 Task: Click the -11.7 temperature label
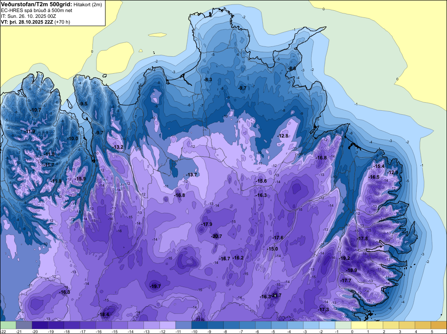click(x=49, y=165)
